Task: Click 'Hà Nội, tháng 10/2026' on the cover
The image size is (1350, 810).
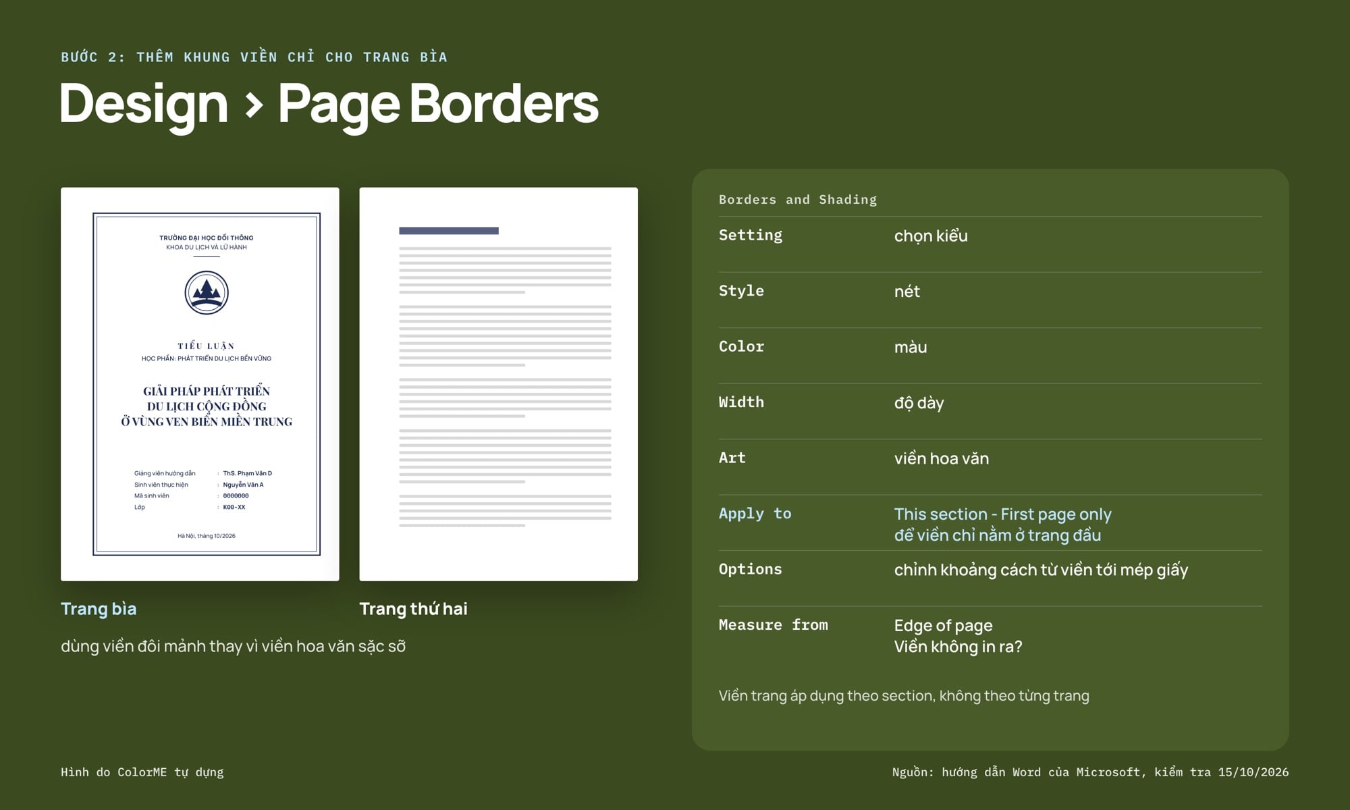Action: point(207,536)
